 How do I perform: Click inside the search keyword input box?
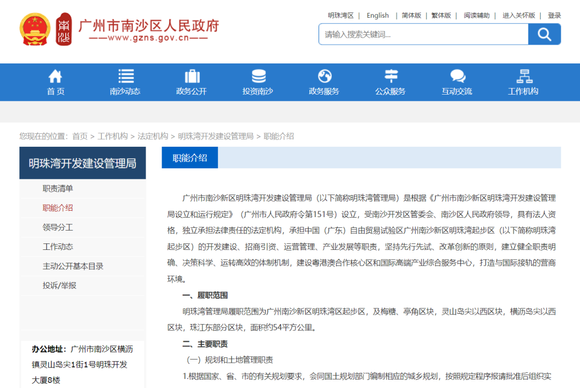tap(424, 34)
